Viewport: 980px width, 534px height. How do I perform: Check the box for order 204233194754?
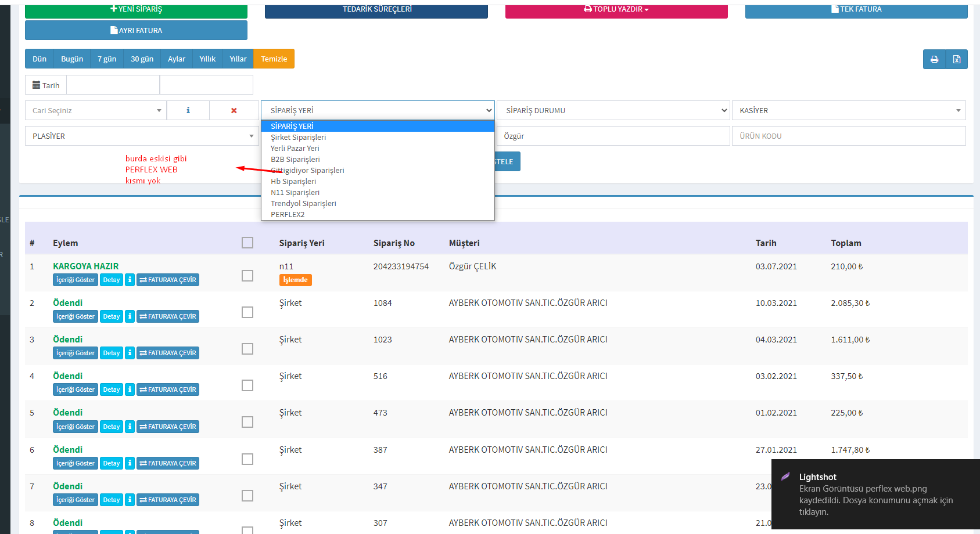(247, 276)
